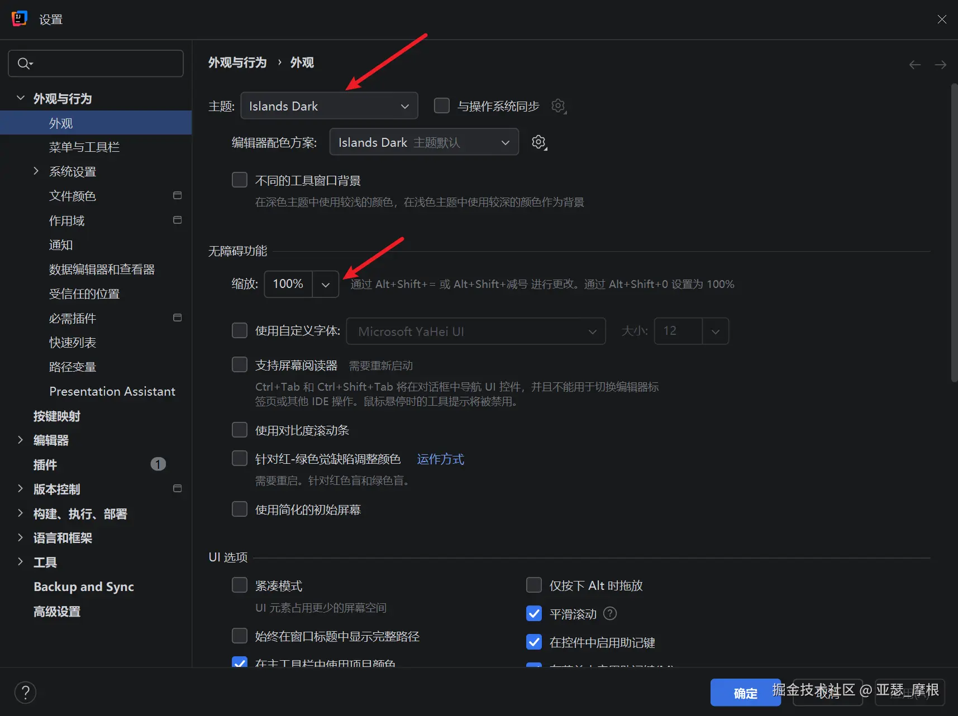This screenshot has width=958, height=716.
Task: Click the search magnifier icon in settings
Action: point(25,63)
